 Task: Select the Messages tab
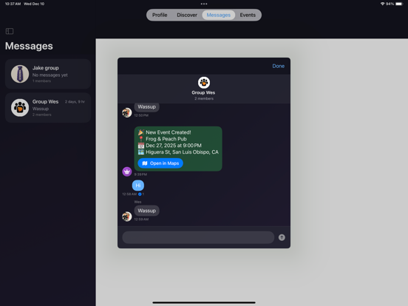coord(219,15)
